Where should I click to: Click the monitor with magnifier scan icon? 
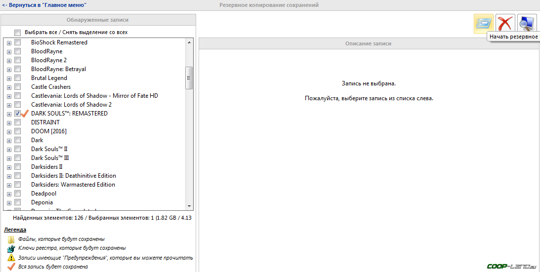[527, 24]
